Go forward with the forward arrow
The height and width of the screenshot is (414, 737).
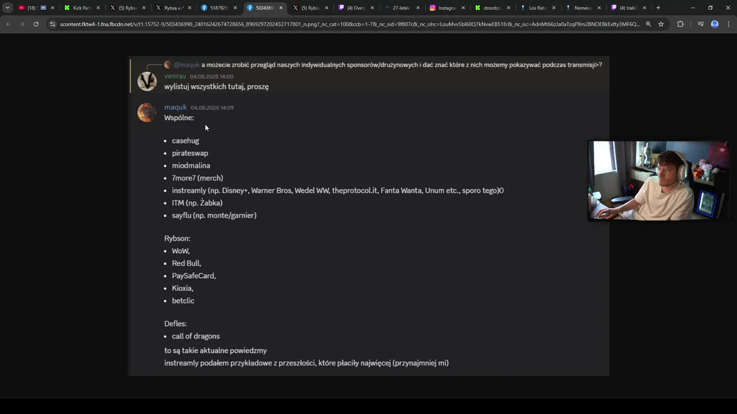[22, 24]
